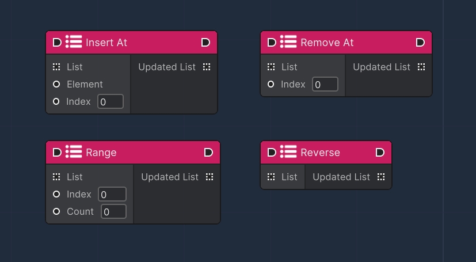Click the Remove At node flow output port
Image resolution: width=476 pixels, height=262 pixels.
(420, 43)
